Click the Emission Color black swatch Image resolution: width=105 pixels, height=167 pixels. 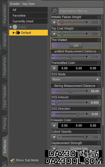[79, 125]
